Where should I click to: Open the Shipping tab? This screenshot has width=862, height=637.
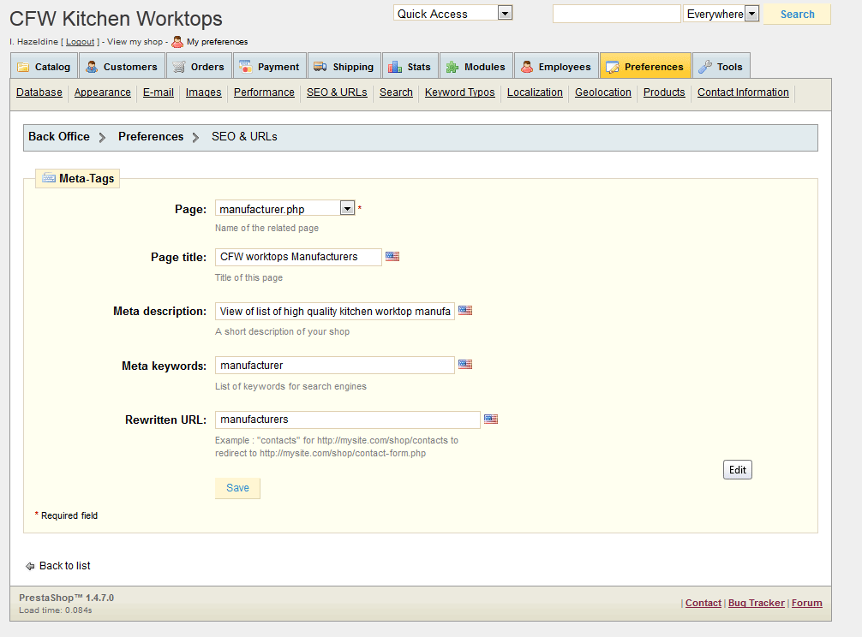pos(343,67)
